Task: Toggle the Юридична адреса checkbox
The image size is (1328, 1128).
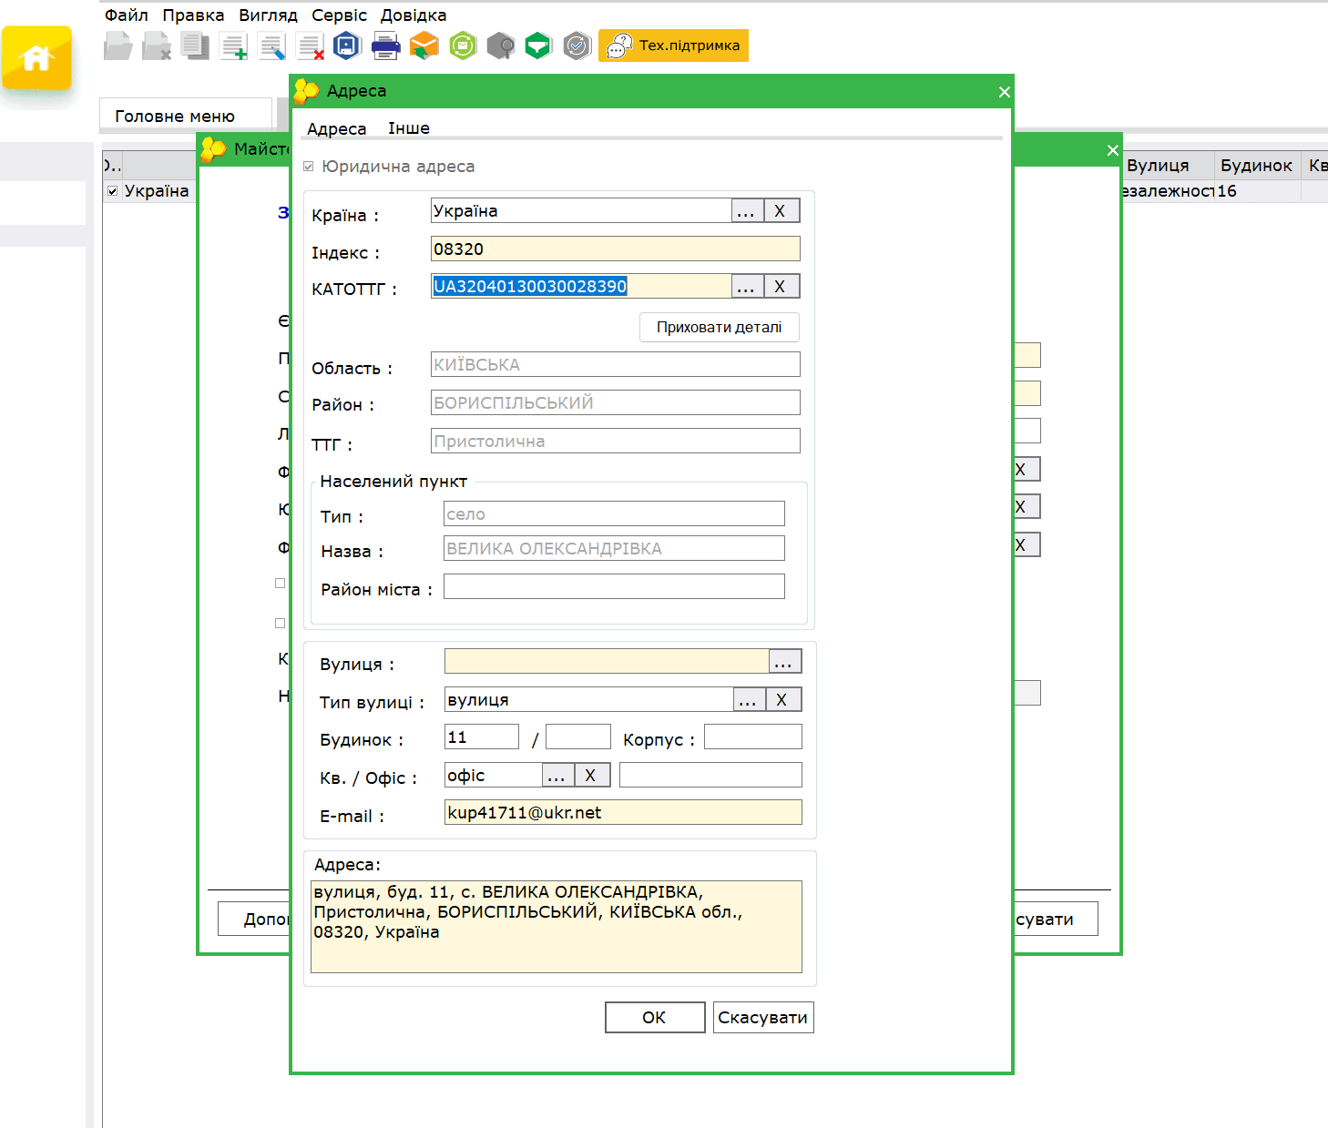Action: [x=309, y=167]
